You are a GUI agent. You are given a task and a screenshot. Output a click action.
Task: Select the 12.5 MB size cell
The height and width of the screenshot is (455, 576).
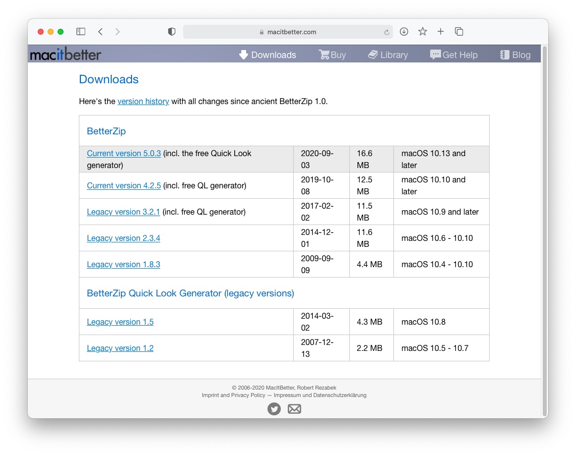(372, 186)
